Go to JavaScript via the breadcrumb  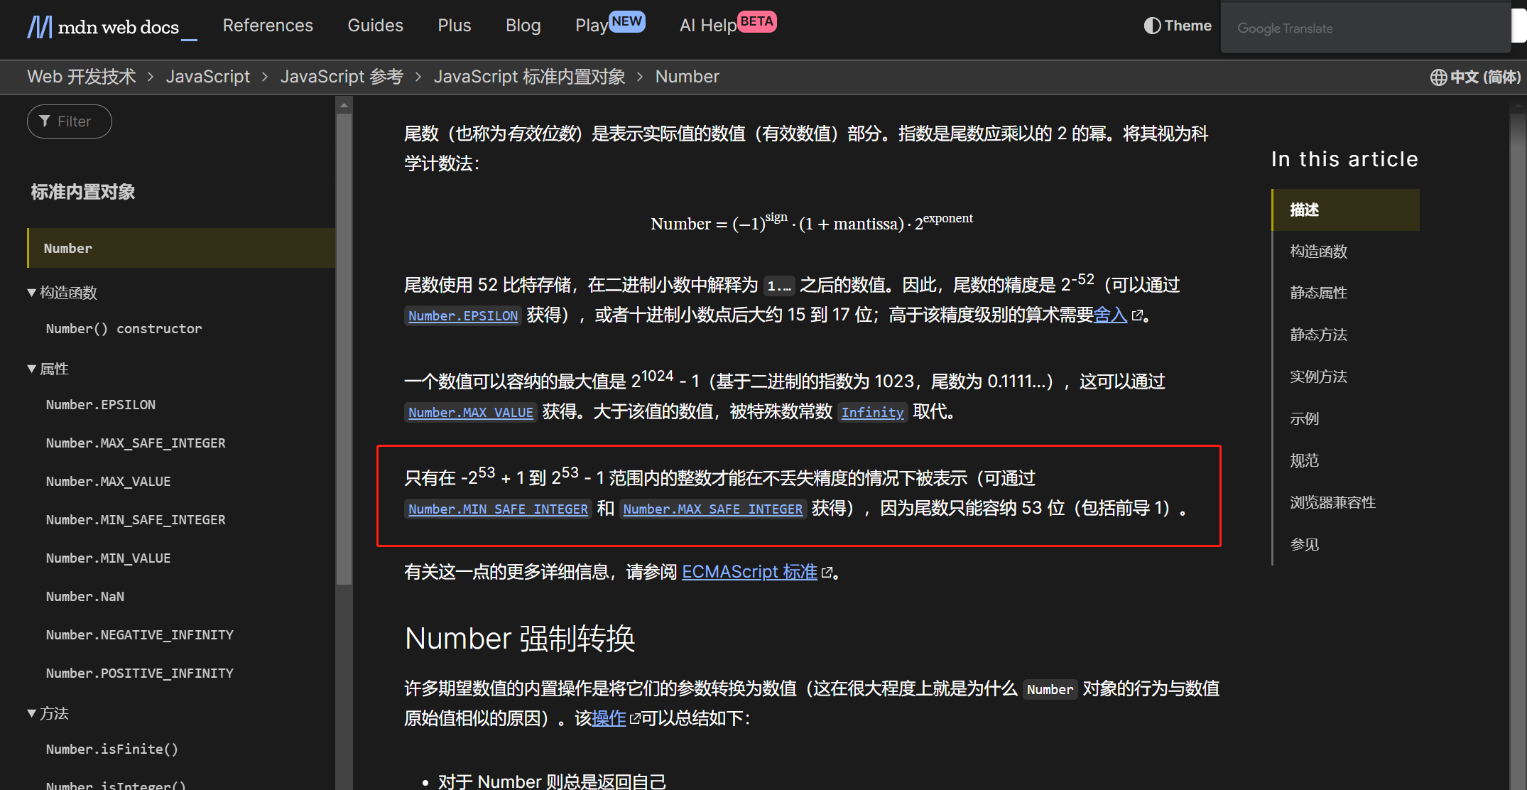click(207, 76)
